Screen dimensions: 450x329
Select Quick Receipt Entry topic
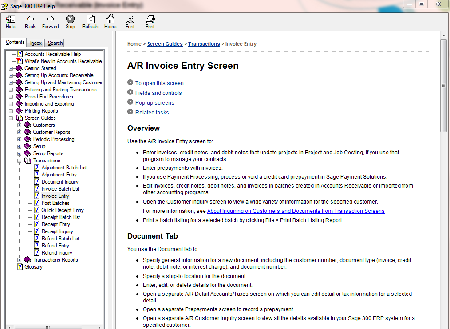(63, 210)
